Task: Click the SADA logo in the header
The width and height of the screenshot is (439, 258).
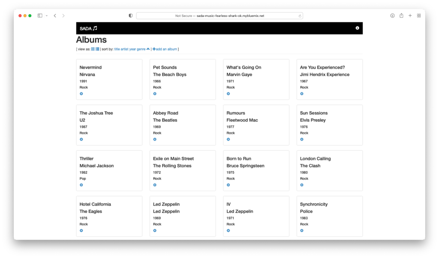Action: (x=88, y=28)
